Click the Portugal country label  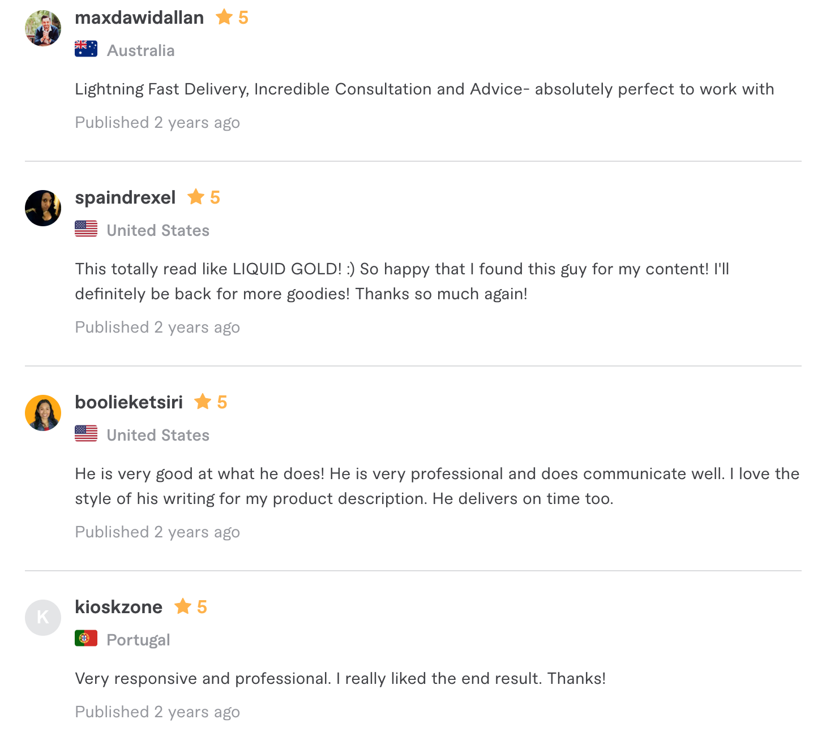(138, 640)
